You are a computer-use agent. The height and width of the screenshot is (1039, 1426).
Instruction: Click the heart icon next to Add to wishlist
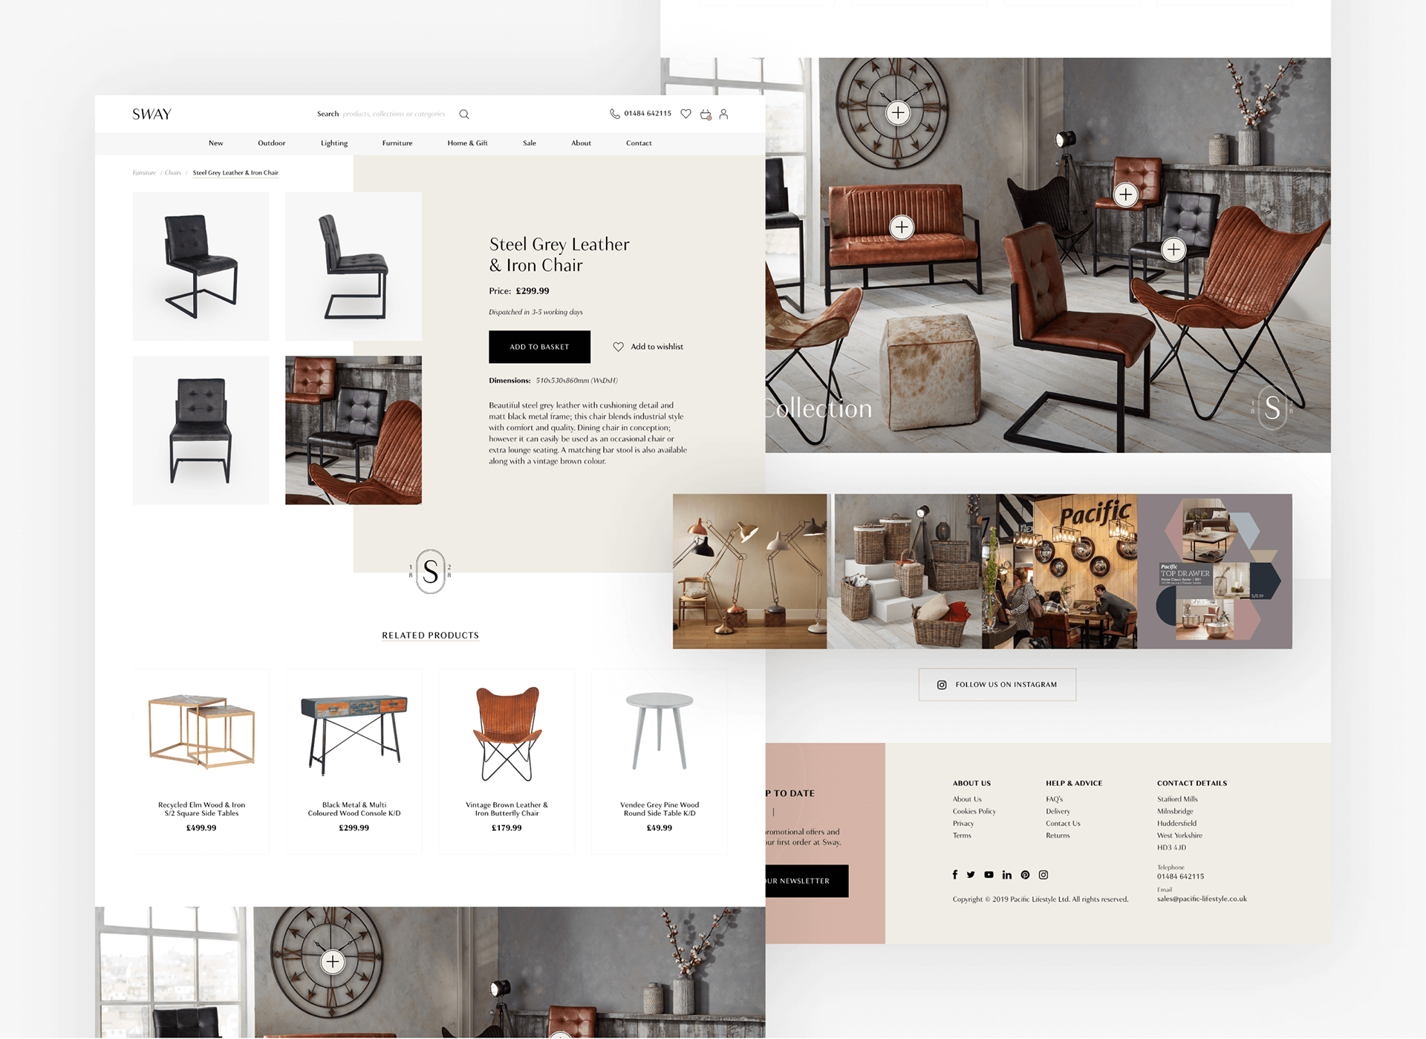(x=618, y=347)
